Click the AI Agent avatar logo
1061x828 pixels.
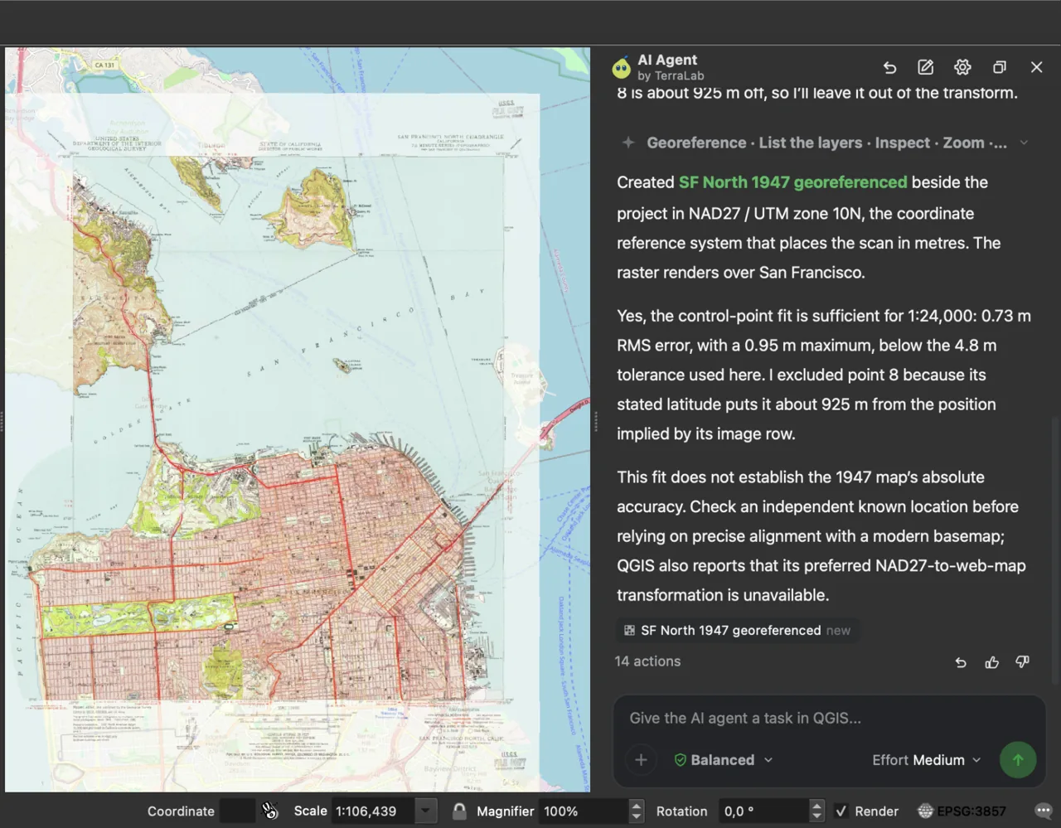coord(621,67)
